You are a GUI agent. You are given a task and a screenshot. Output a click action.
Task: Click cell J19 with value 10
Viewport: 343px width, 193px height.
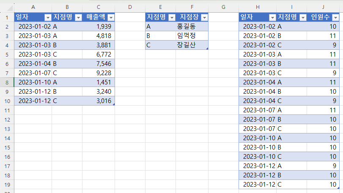[323, 185]
